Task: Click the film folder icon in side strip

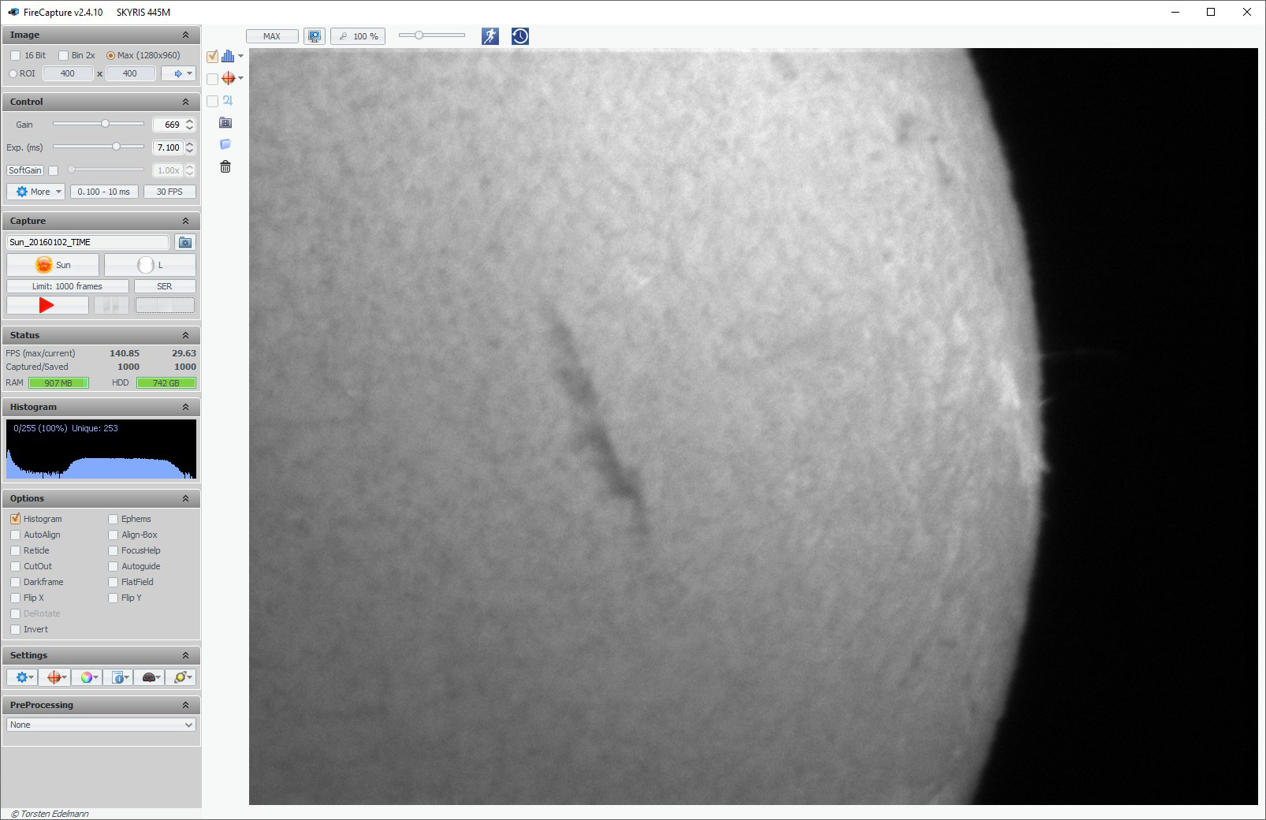Action: (x=225, y=122)
